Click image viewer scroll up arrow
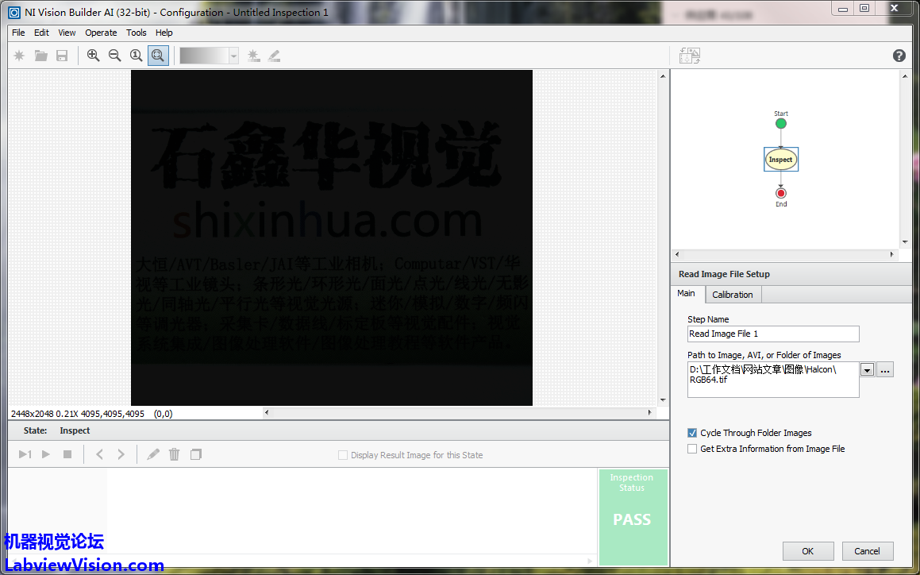 pos(663,75)
